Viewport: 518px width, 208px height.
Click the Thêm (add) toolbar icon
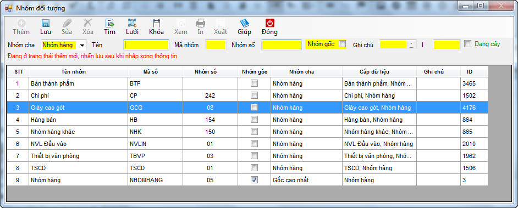(x=21, y=24)
